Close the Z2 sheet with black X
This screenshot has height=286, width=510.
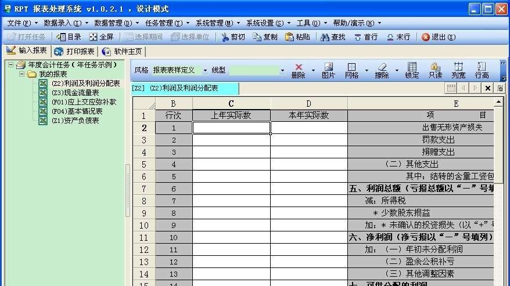click(x=487, y=88)
